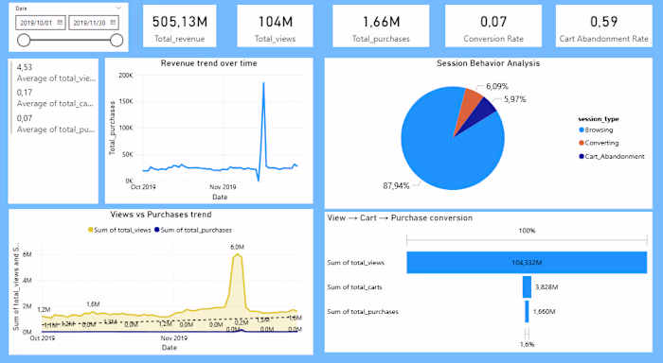The height and width of the screenshot is (363, 663).
Task: Click the Session Behavior Analysis title
Action: coord(489,63)
